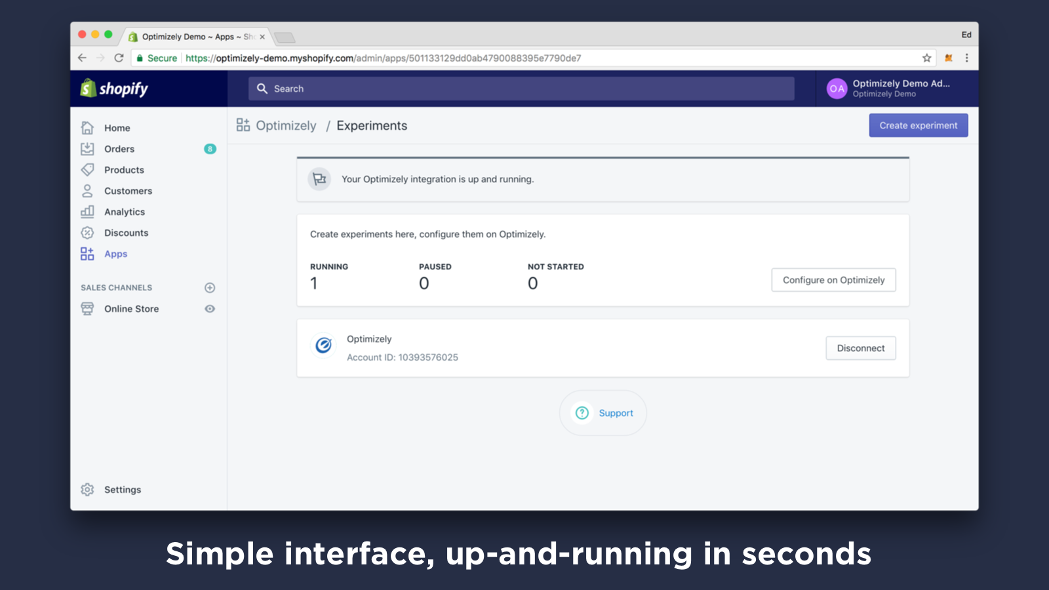Click the Optimizely logo next to Account ID
This screenshot has width=1049, height=590.
coord(323,345)
